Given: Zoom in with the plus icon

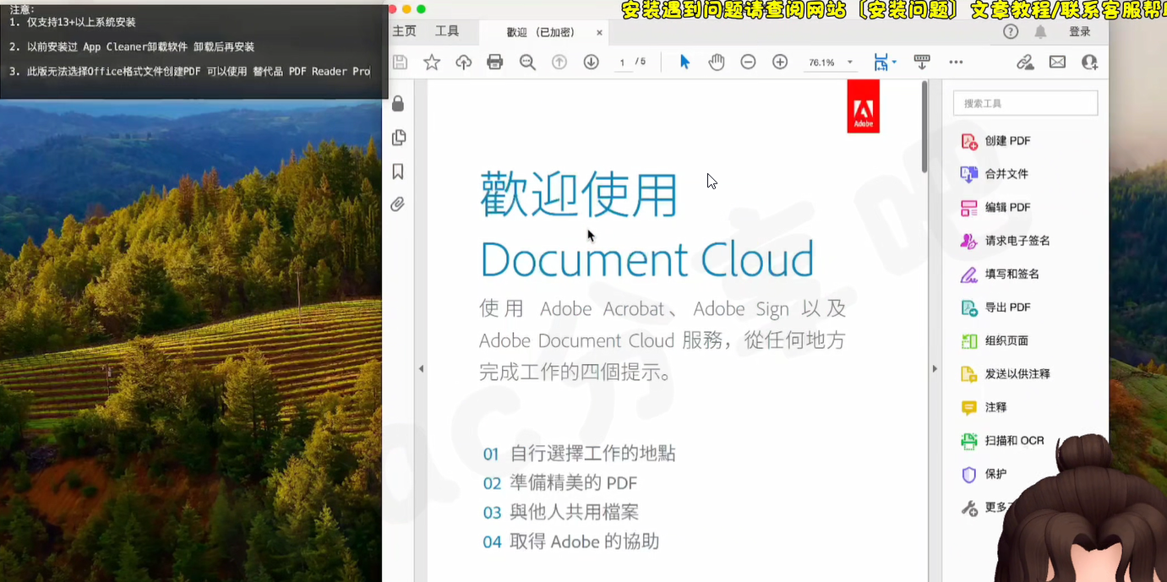Looking at the screenshot, I should [780, 62].
